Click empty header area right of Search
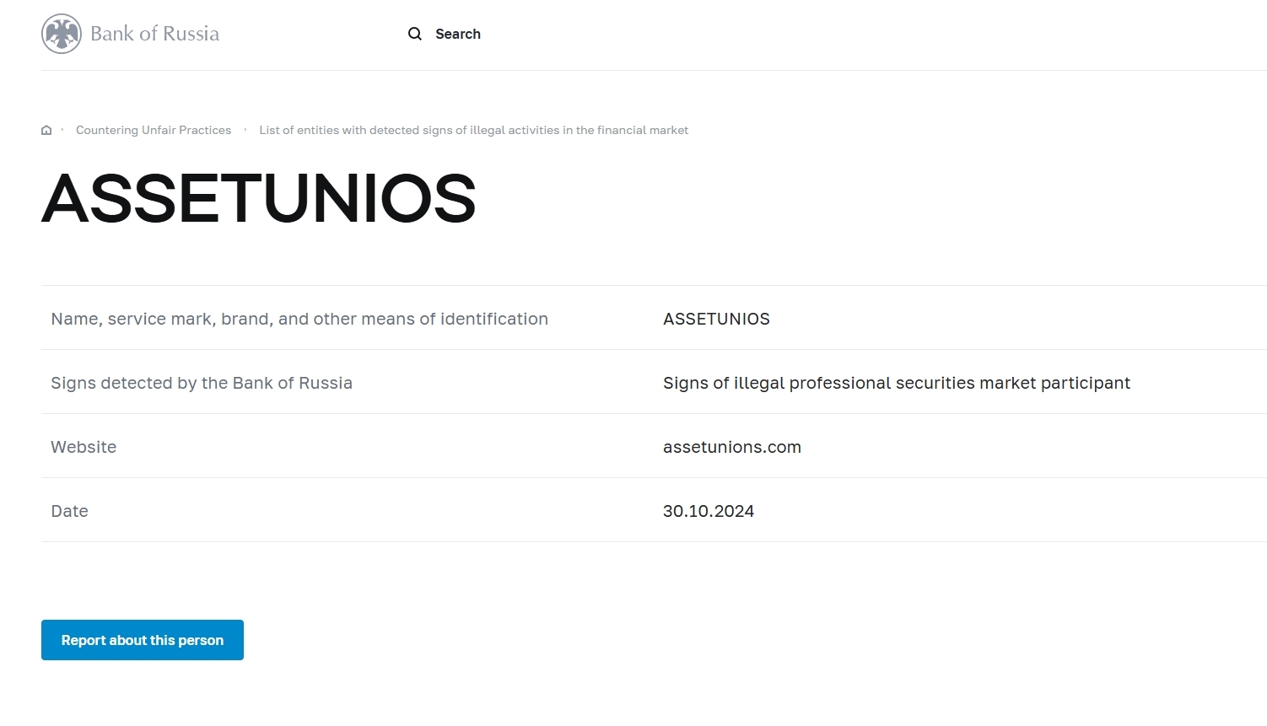The height and width of the screenshot is (726, 1267). 844,34
